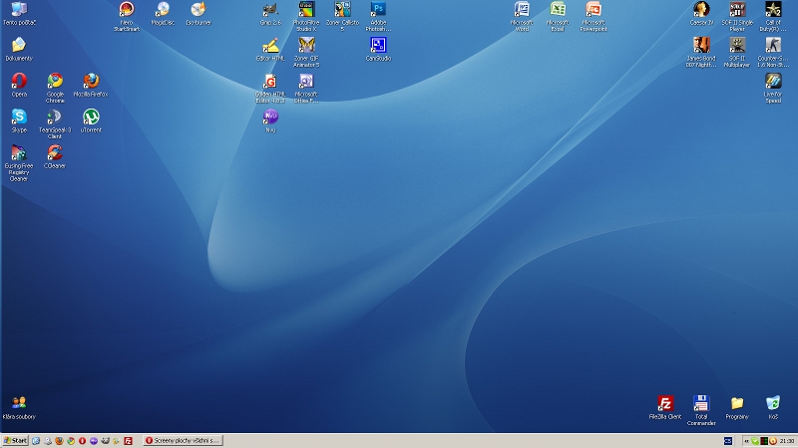The image size is (798, 448).
Task: Open the uTorrent desktop shortcut
Action: 91,120
